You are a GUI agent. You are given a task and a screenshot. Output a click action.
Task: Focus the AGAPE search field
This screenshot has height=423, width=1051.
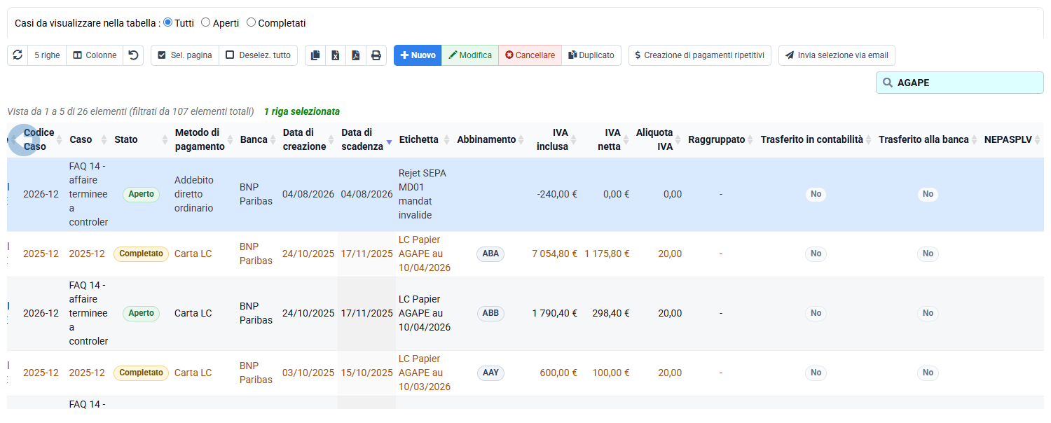pyautogui.click(x=960, y=83)
